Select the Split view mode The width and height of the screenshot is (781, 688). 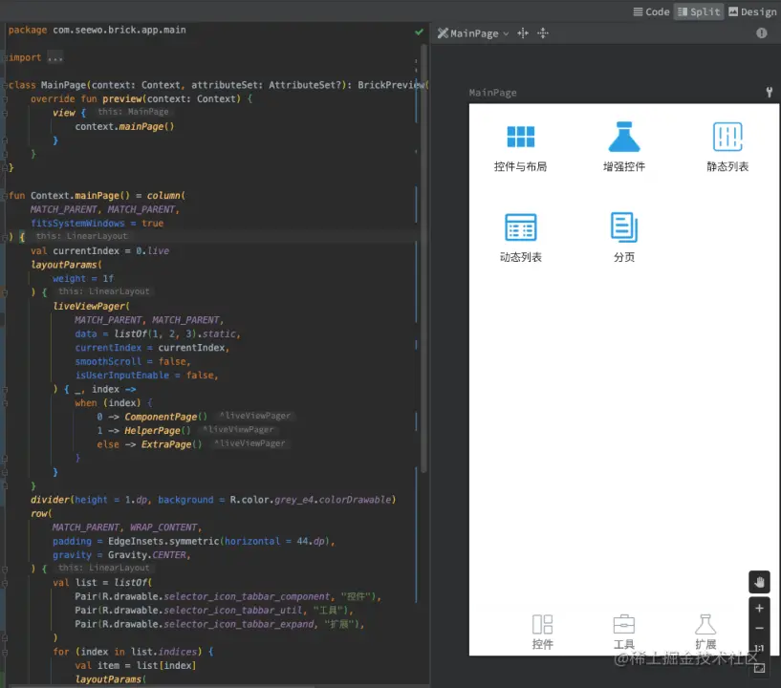pos(698,11)
